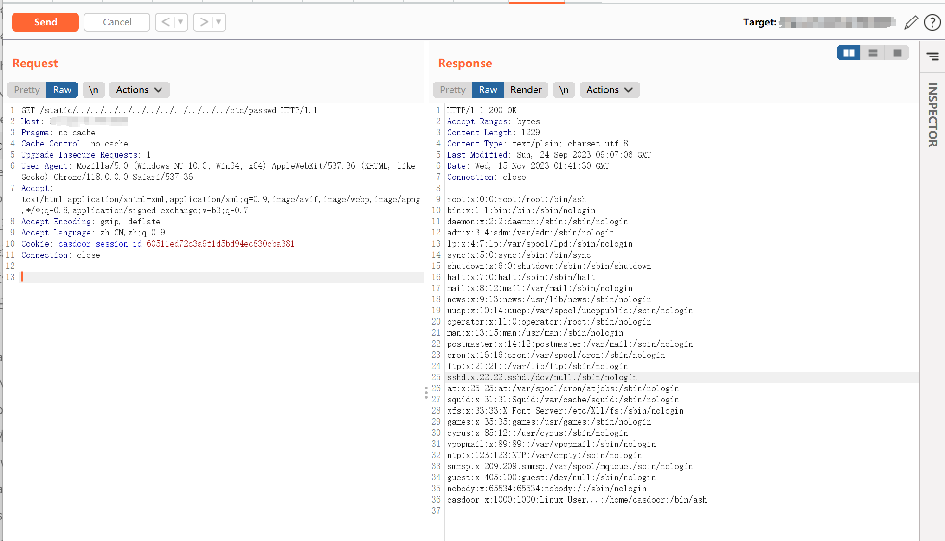The width and height of the screenshot is (945, 541).
Task: Open the help question mark icon
Action: tap(932, 22)
